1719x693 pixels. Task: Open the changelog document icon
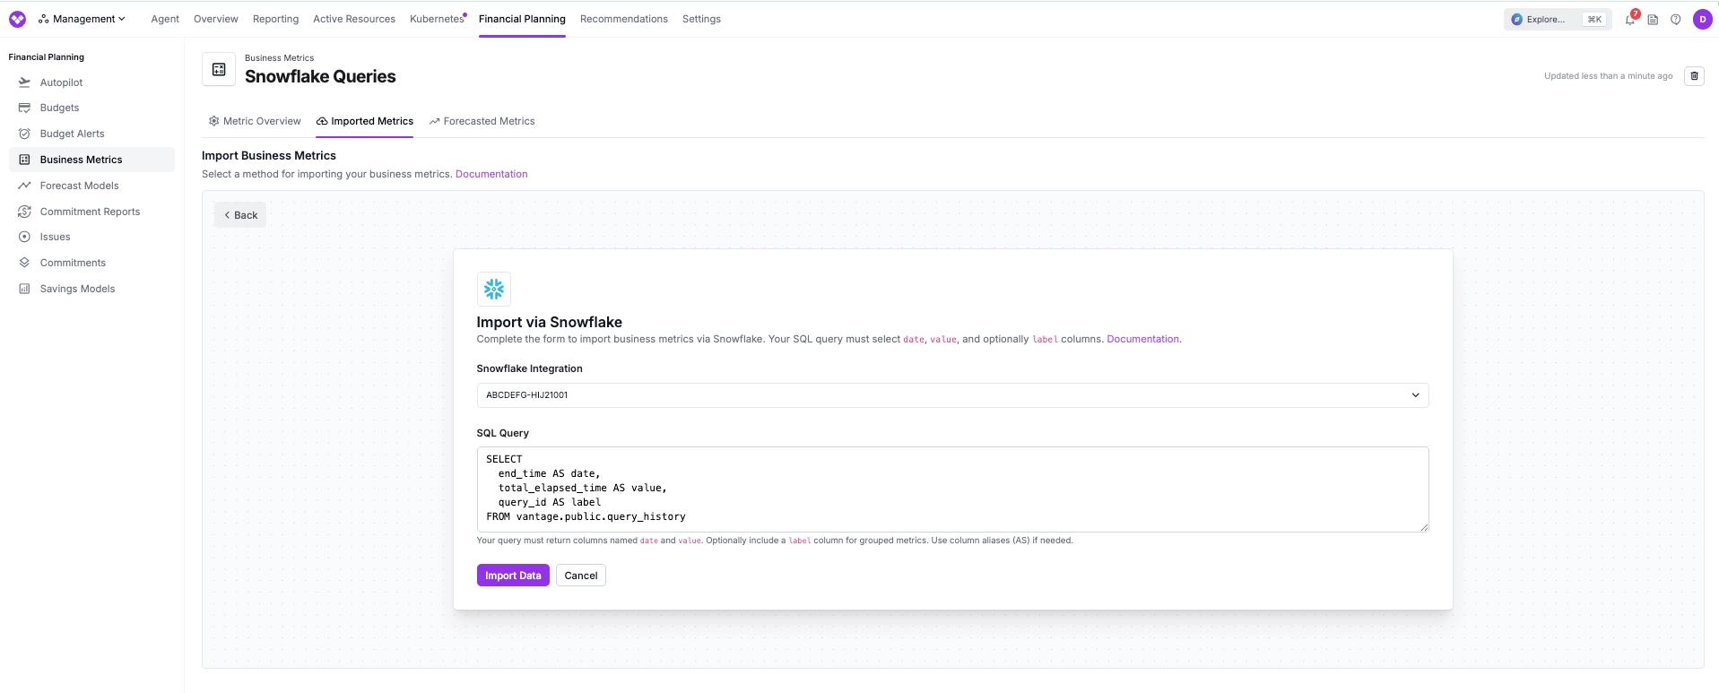(1653, 19)
